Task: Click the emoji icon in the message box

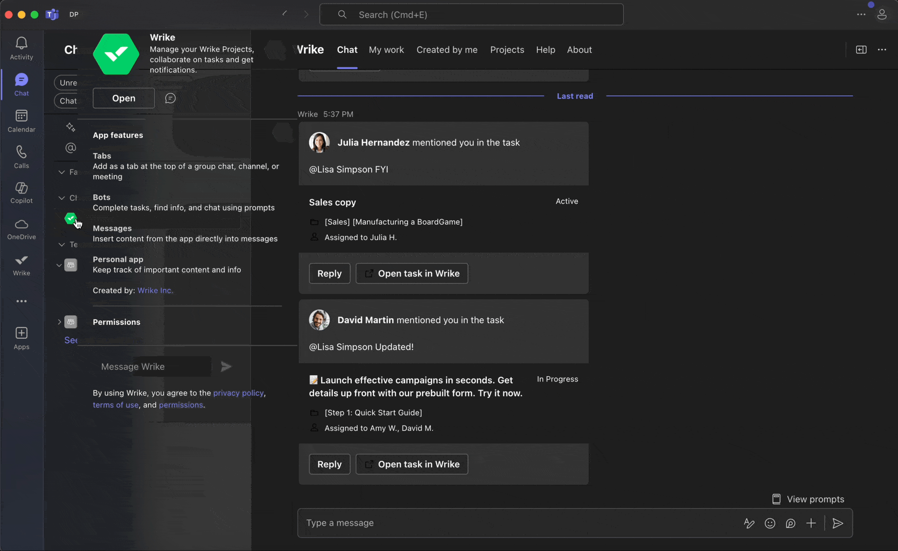Action: (770, 523)
